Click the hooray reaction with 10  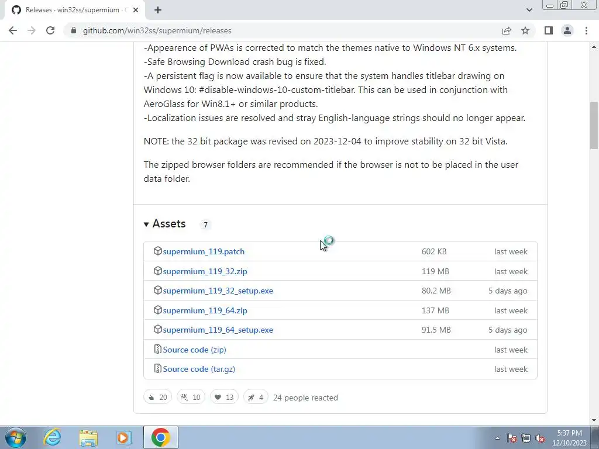click(x=191, y=397)
